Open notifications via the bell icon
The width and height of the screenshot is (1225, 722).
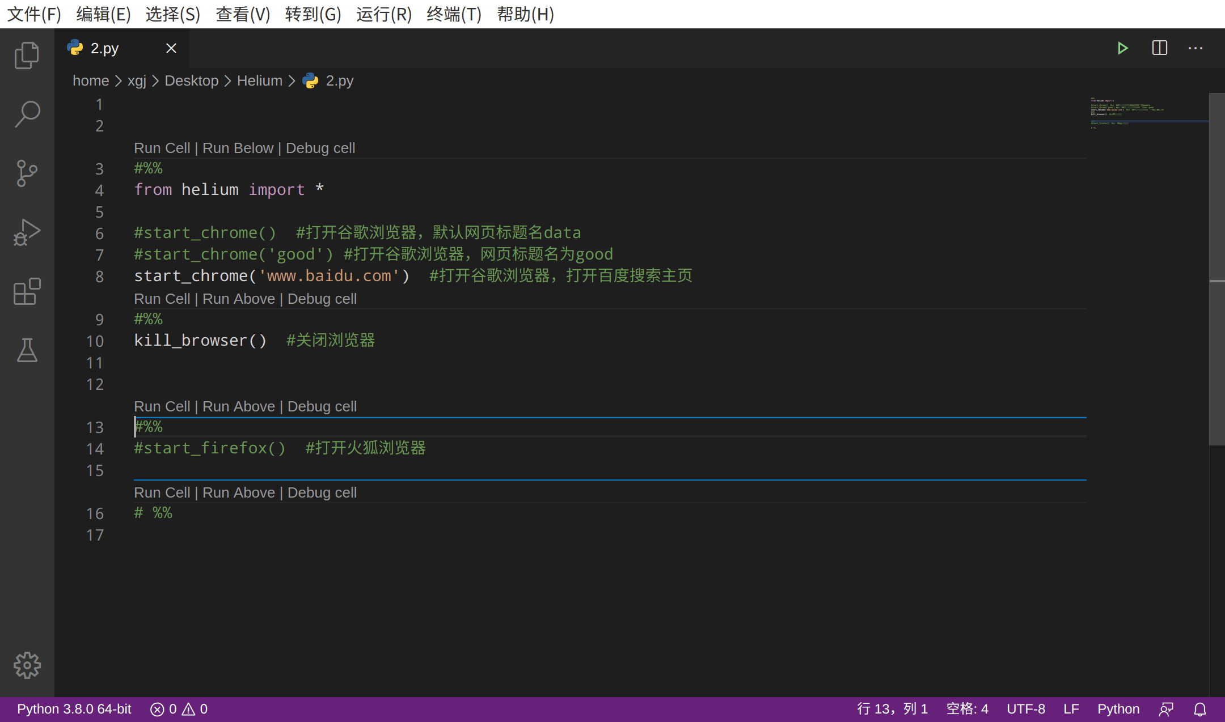click(1201, 709)
